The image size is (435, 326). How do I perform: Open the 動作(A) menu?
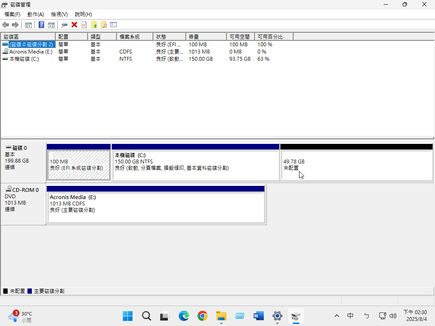pyautogui.click(x=36, y=14)
